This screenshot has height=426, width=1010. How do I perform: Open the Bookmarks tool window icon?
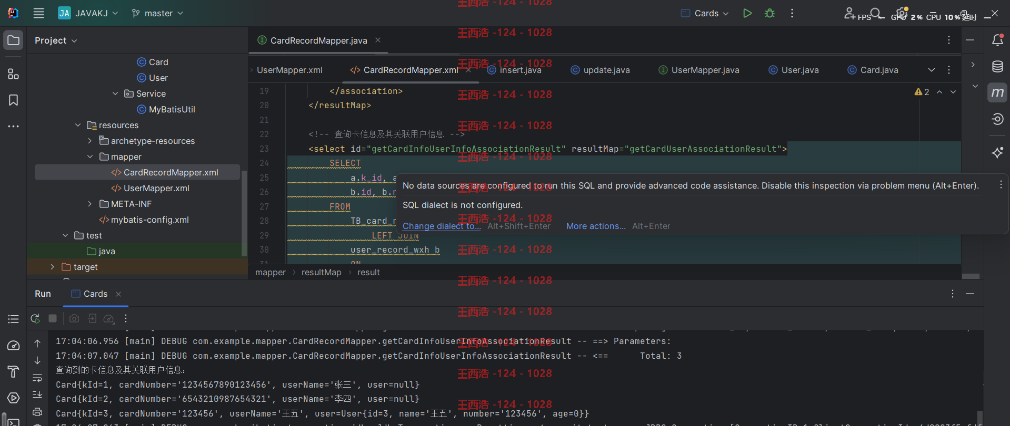point(14,100)
